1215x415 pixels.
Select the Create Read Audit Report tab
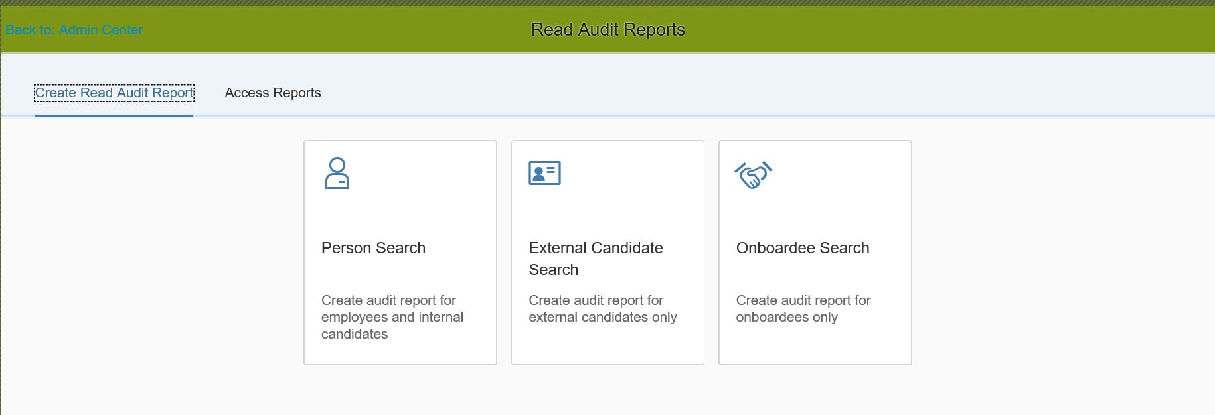[x=114, y=93]
